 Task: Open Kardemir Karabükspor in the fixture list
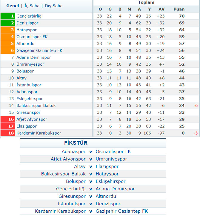[60, 211]
